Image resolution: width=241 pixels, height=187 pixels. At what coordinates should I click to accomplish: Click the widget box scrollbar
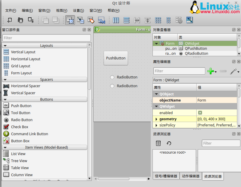coord(89,69)
